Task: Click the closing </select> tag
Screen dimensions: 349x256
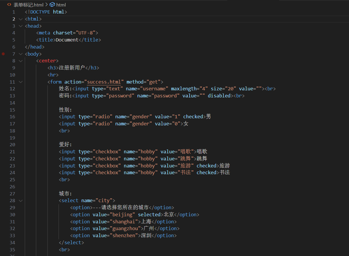Action: (71, 243)
